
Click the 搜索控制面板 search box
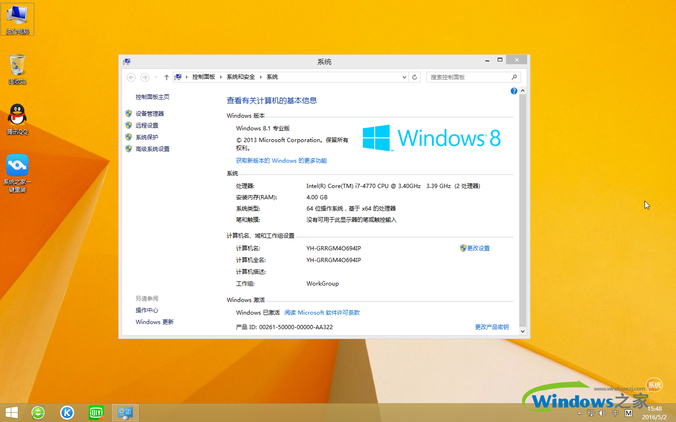(469, 77)
